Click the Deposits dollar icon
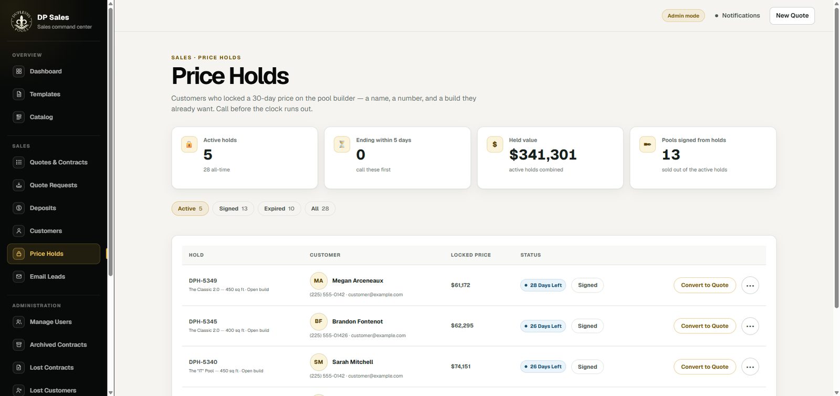 point(19,208)
